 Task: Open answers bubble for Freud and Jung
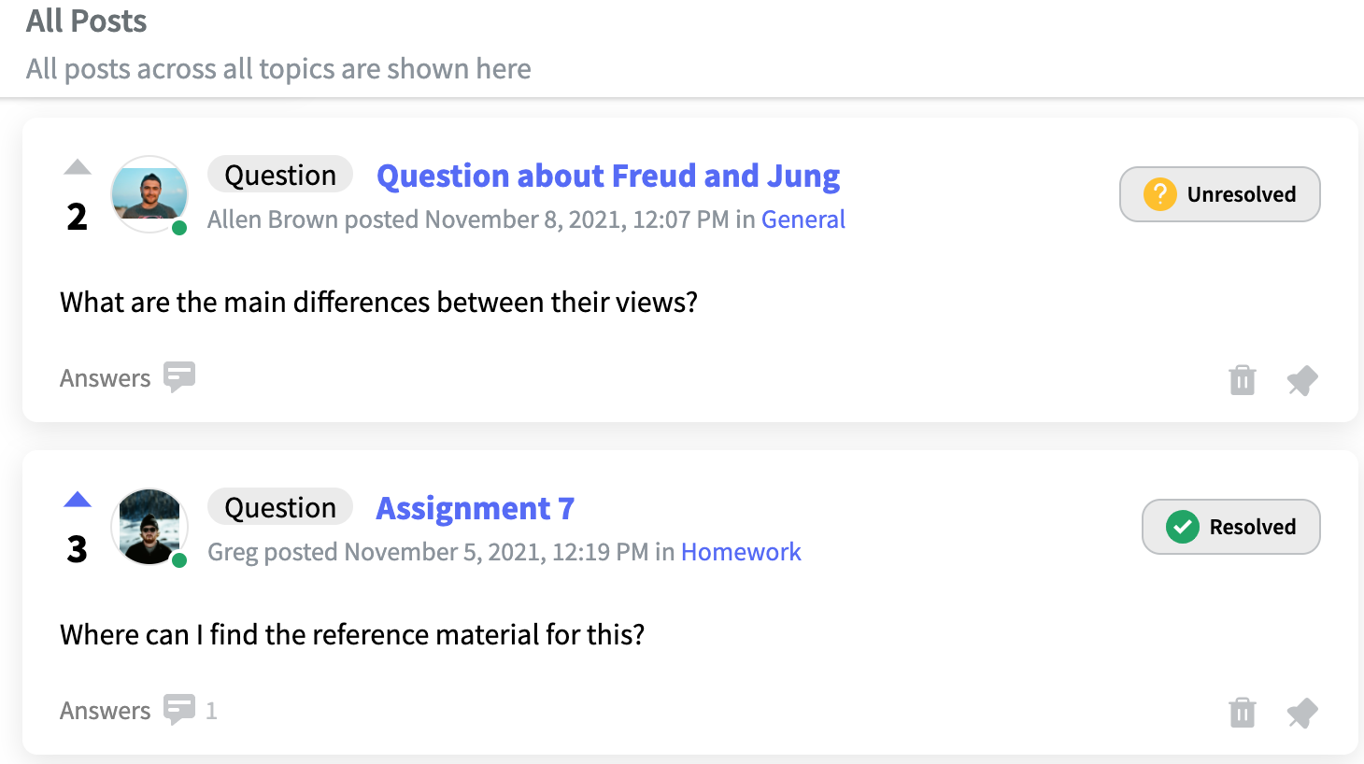coord(179,377)
